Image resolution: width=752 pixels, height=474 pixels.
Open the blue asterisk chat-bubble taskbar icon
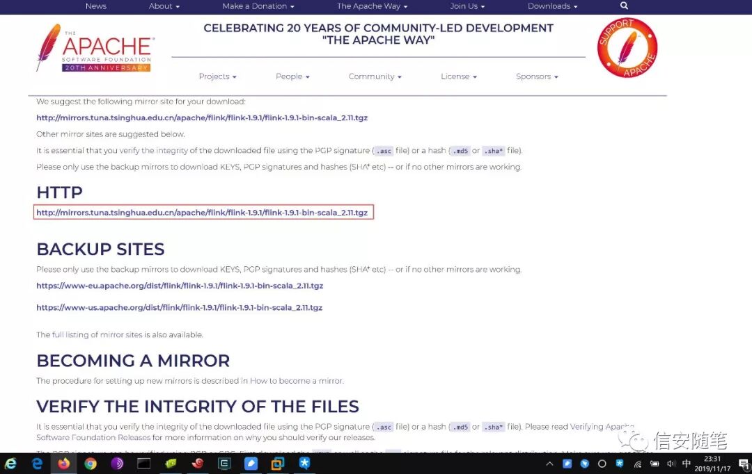pyautogui.click(x=304, y=463)
